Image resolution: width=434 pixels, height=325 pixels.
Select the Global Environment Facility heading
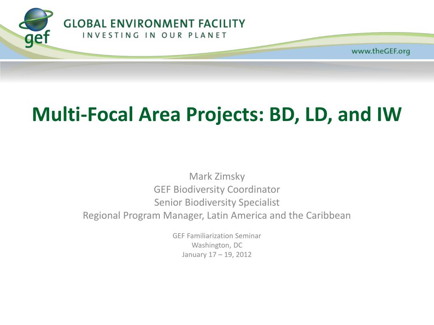[154, 24]
